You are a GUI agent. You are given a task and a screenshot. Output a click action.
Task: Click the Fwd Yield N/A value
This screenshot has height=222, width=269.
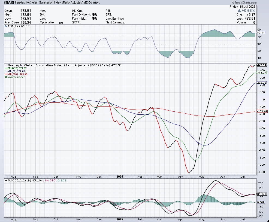click(94, 19)
